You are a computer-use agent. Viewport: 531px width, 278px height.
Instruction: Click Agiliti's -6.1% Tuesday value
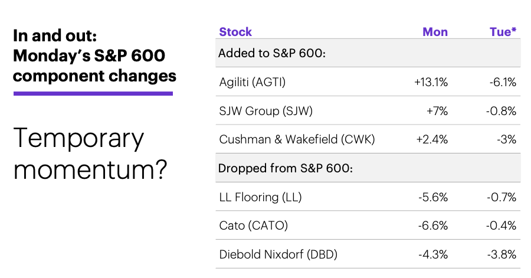[x=503, y=82]
